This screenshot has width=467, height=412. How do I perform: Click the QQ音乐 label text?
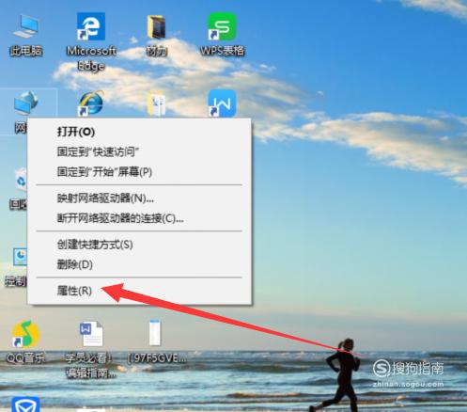[x=25, y=357]
